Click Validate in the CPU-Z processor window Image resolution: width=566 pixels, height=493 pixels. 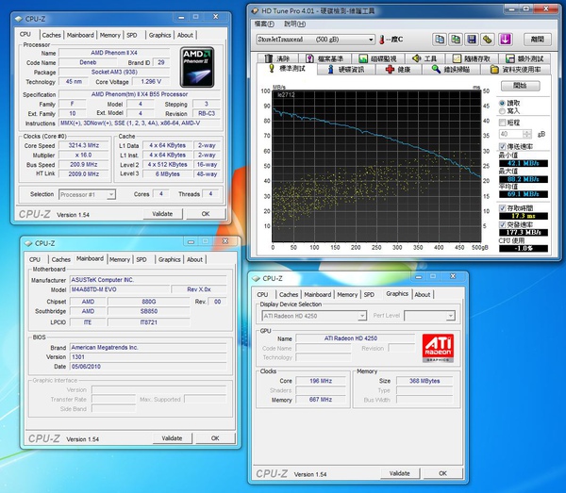click(162, 214)
